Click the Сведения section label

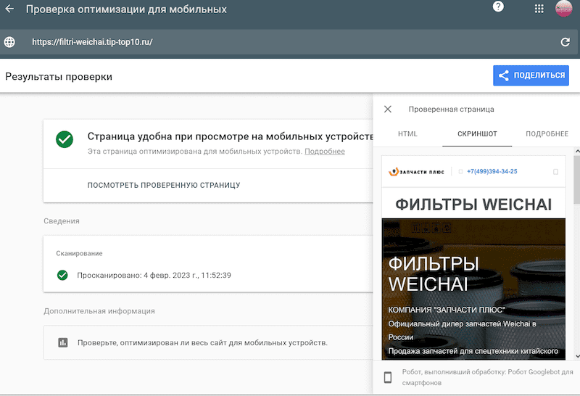coord(62,221)
